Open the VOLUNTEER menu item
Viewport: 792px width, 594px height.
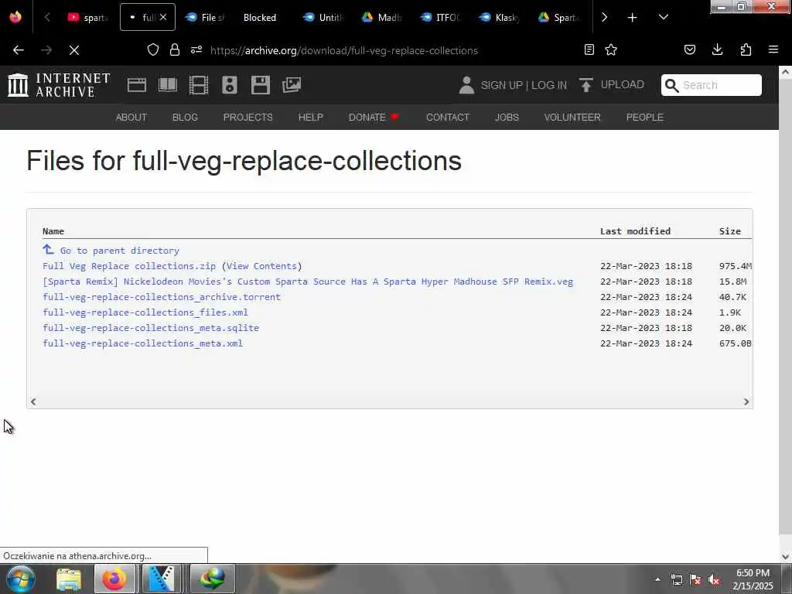point(572,118)
